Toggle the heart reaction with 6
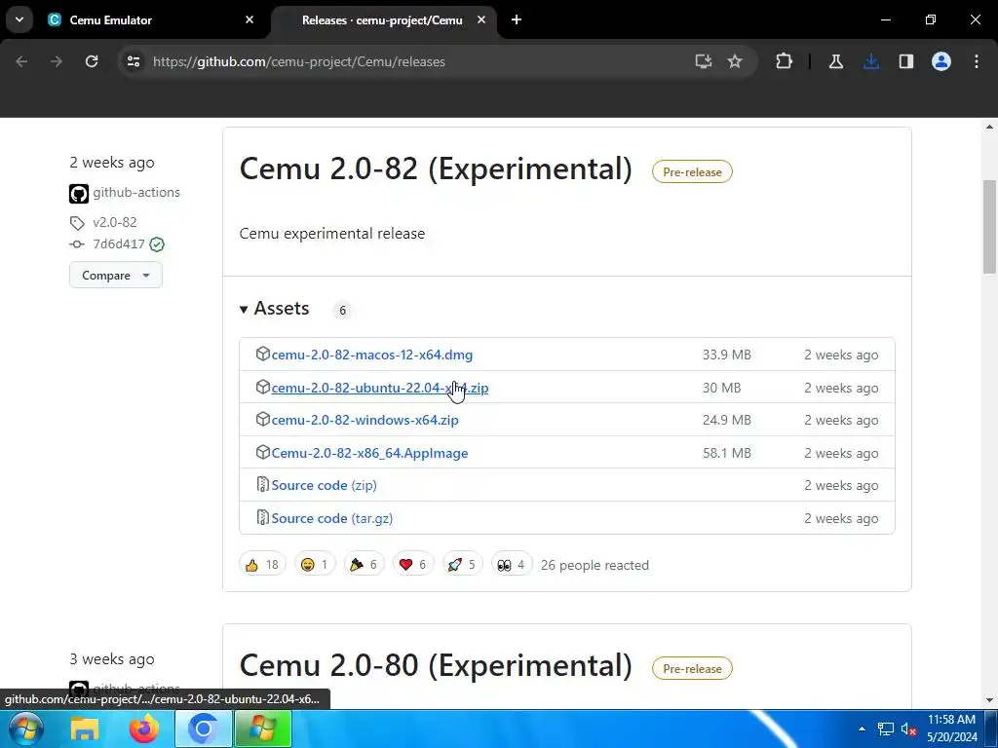Viewport: 998px width, 748px height. 413,565
